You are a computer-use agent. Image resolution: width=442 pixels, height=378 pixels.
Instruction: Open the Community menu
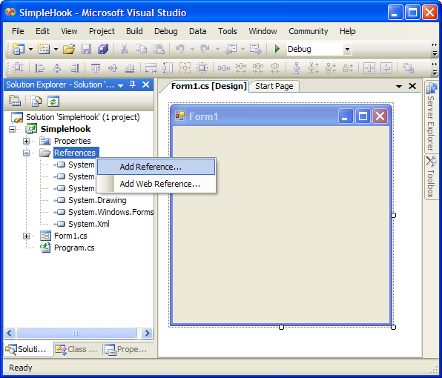click(x=308, y=31)
